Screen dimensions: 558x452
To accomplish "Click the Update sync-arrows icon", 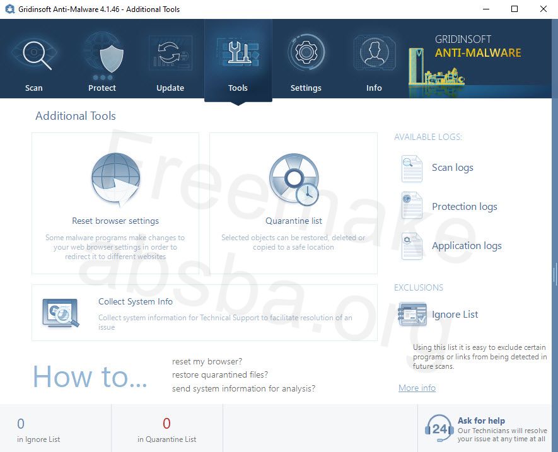I will click(x=170, y=53).
